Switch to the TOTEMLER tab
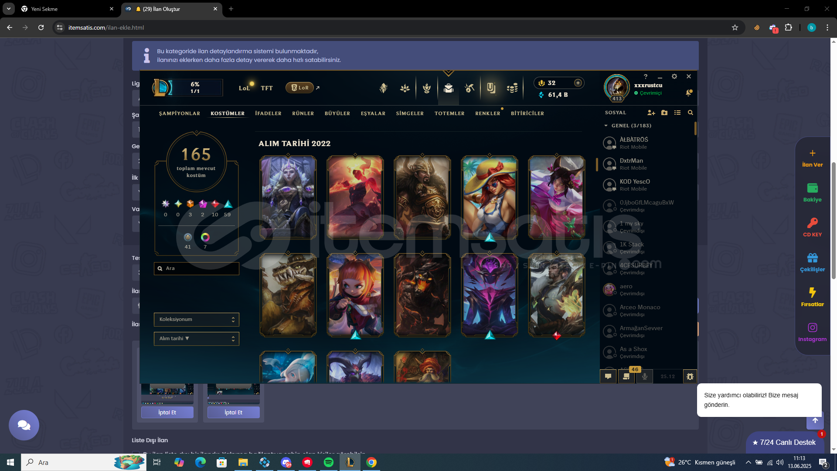Screen dimensions: 837x471 pos(449,113)
